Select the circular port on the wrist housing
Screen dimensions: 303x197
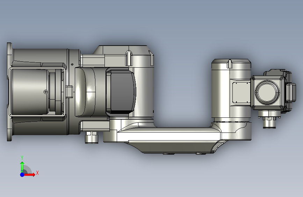[x=267, y=92]
